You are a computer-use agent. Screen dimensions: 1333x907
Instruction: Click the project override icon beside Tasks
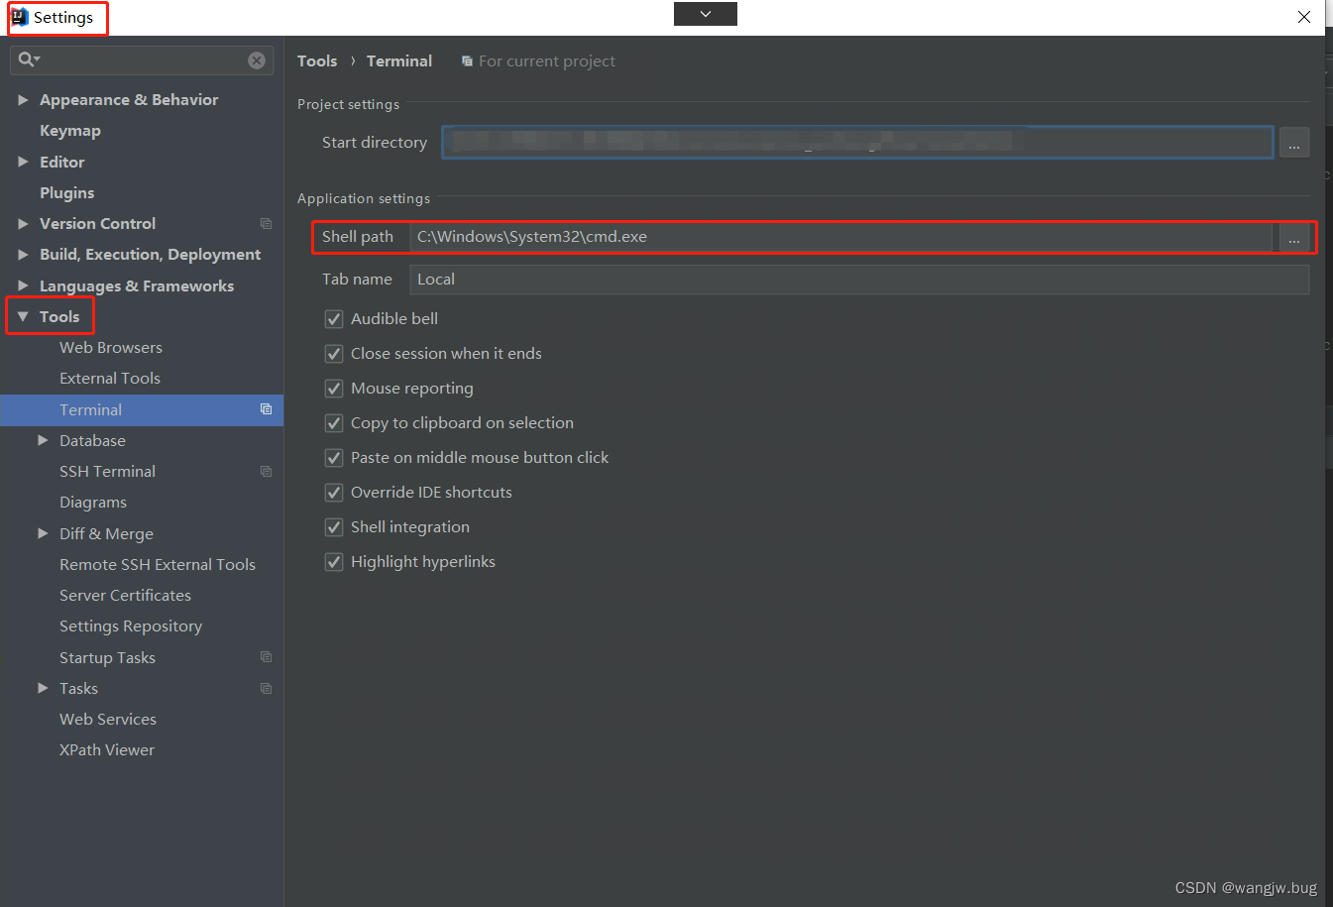pos(265,687)
